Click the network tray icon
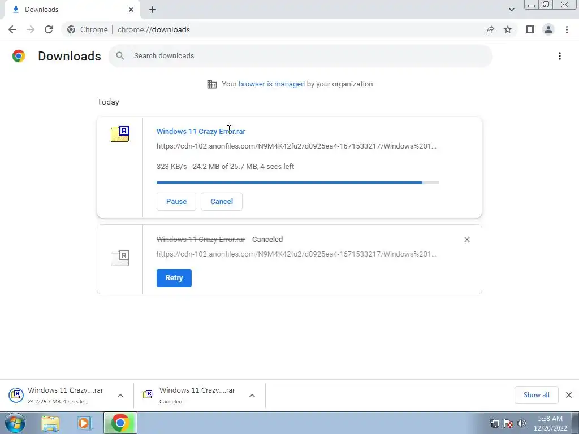 pyautogui.click(x=494, y=423)
